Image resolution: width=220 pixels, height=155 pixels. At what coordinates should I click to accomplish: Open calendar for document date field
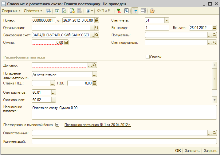pyautogui.click(x=97, y=20)
